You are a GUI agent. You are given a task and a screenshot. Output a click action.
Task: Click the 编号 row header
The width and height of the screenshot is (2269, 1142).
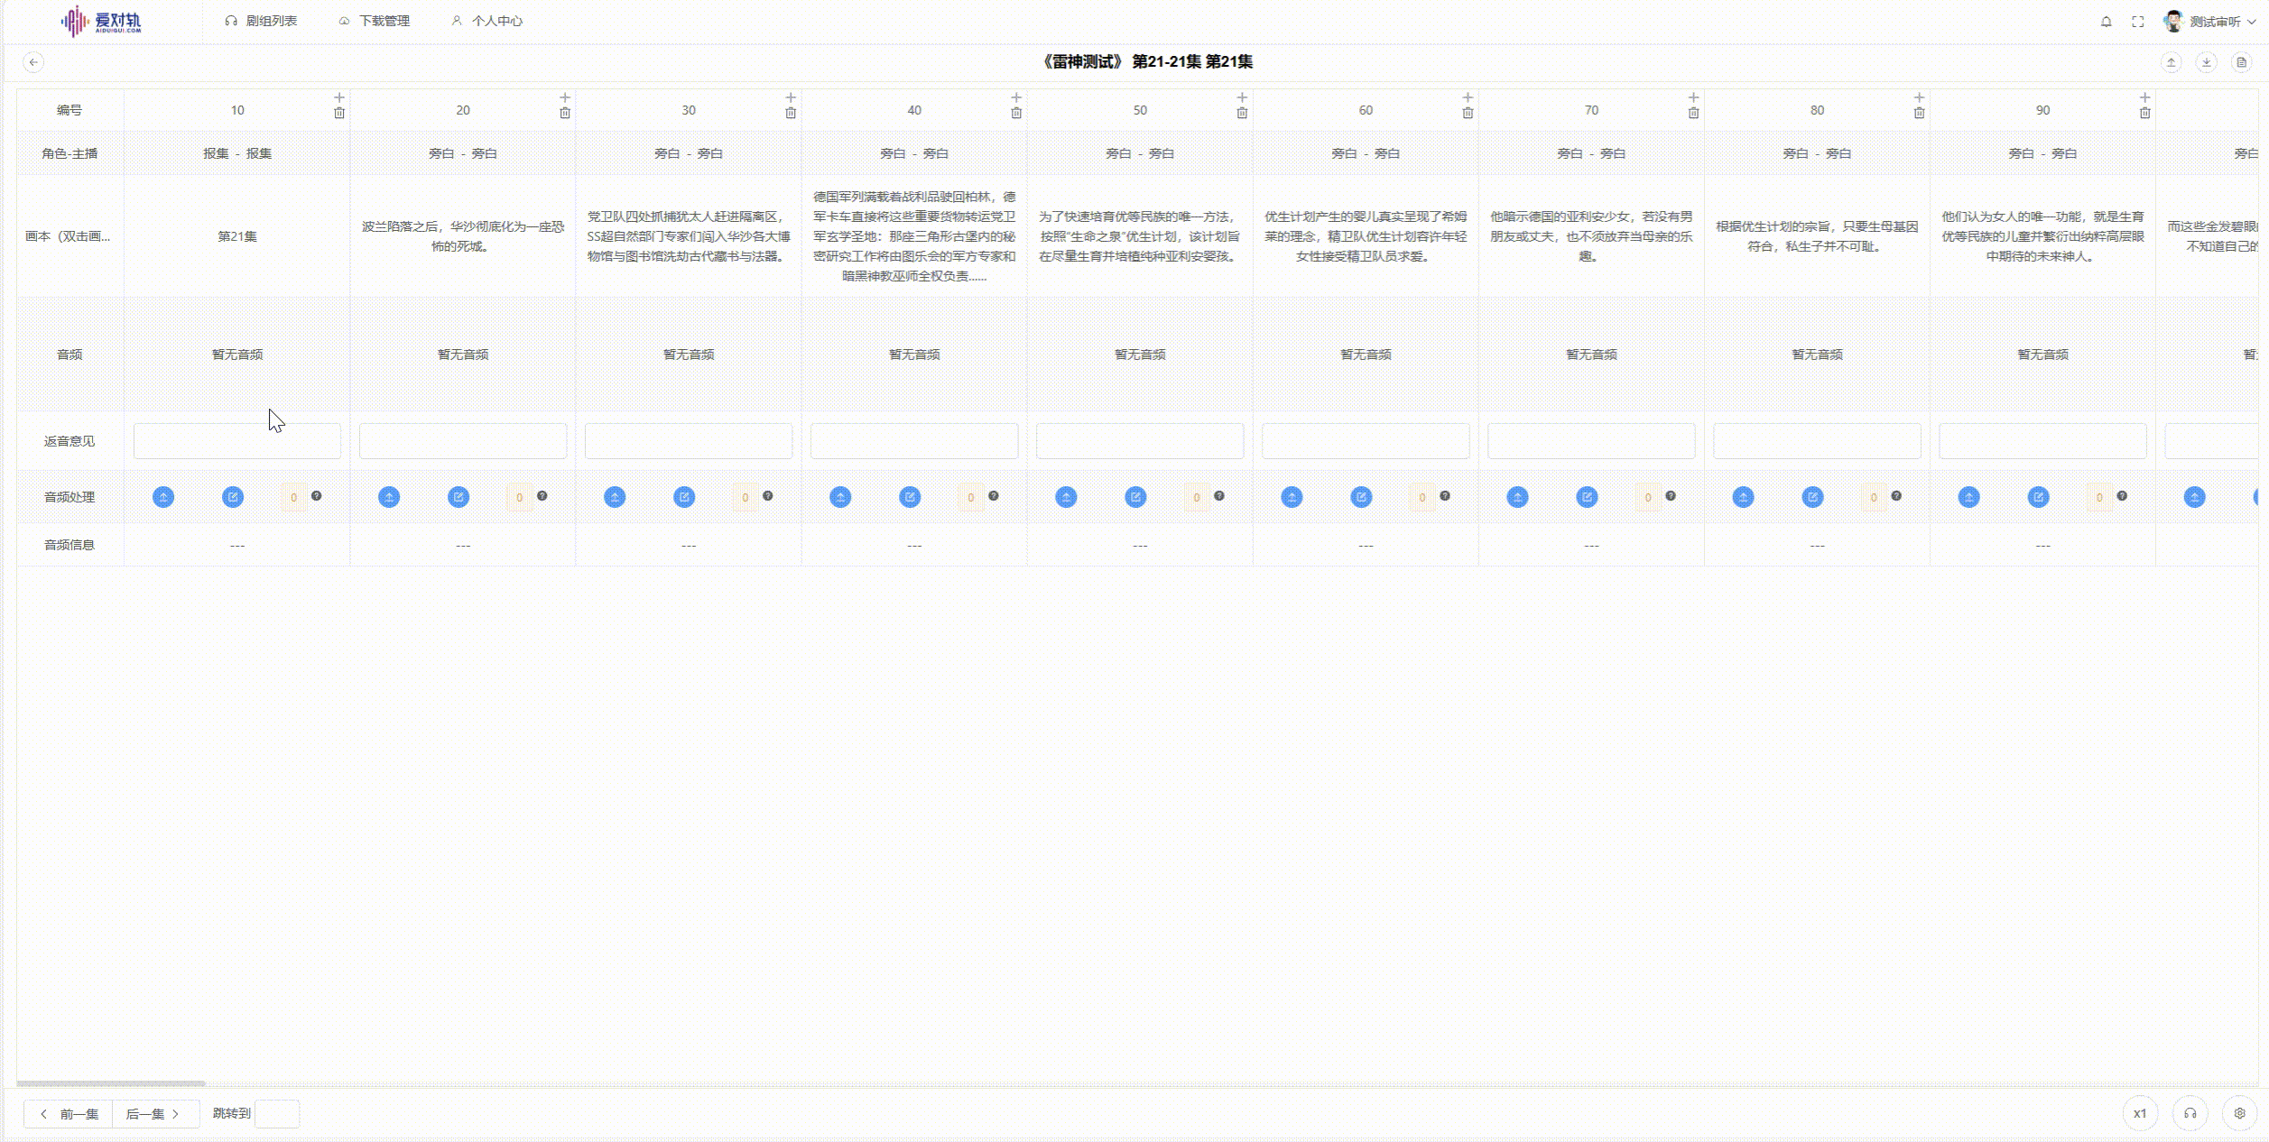coord(69,110)
